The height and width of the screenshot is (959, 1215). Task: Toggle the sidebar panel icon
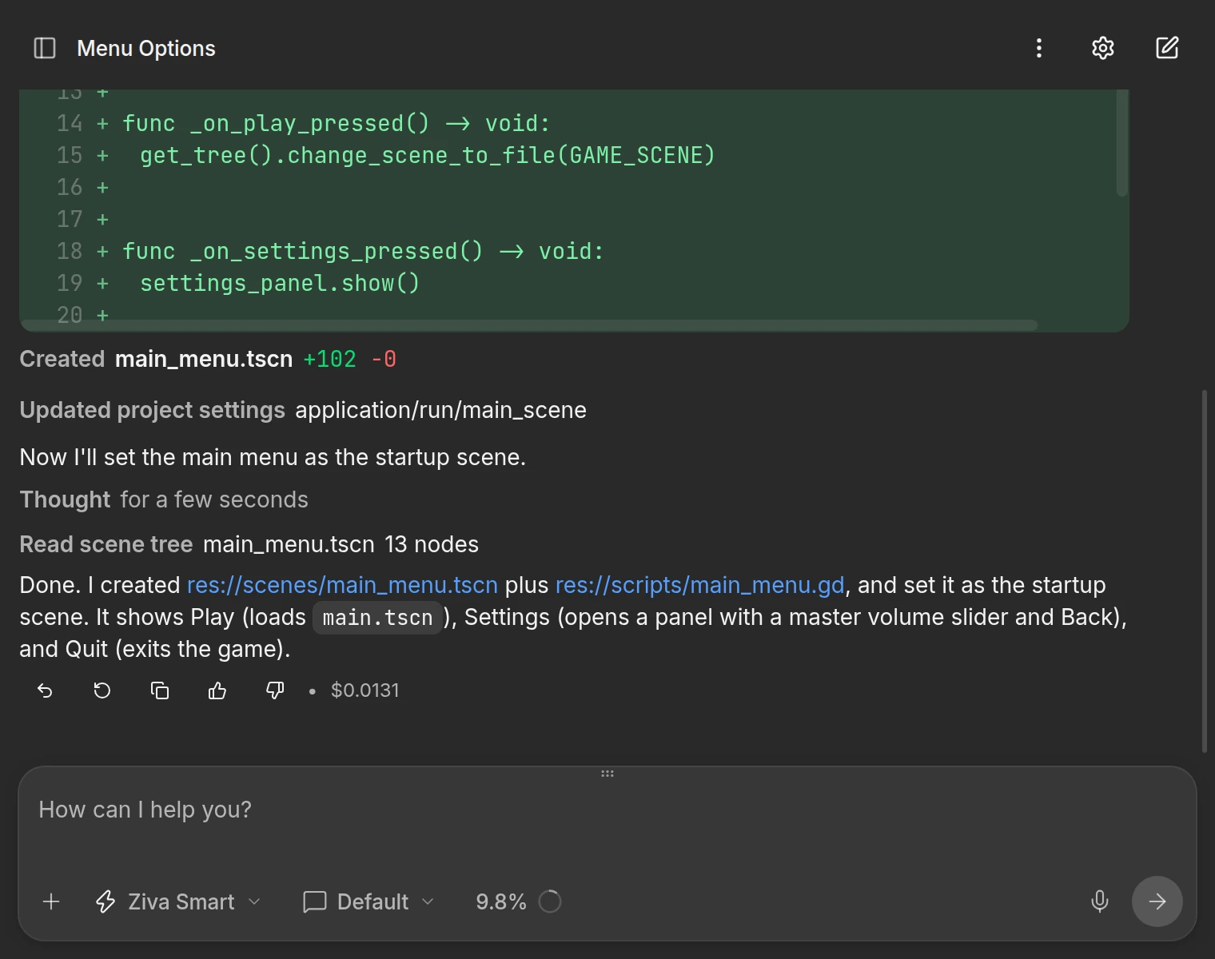(x=45, y=48)
